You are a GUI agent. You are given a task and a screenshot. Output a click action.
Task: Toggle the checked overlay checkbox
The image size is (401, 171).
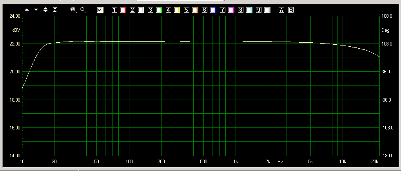(100, 10)
